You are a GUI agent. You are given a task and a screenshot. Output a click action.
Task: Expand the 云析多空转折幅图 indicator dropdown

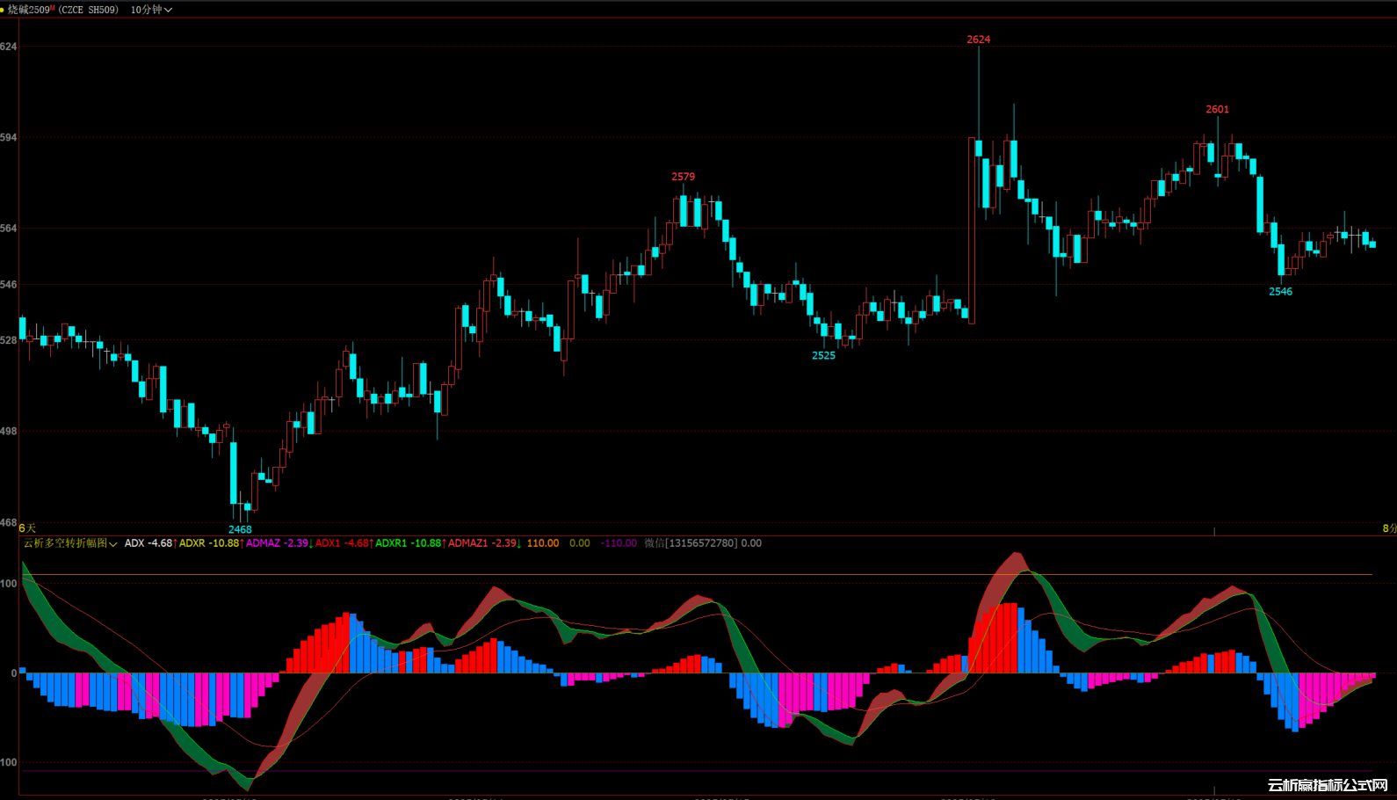[112, 544]
